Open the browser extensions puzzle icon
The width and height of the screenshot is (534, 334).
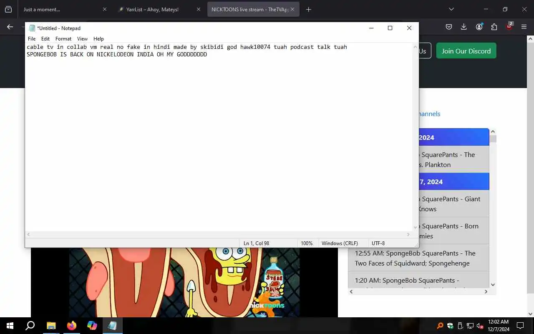494,27
